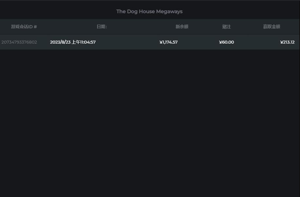Viewport: 300px width, 197px height.
Task: Click the 赌注 column header
Action: coord(226,27)
